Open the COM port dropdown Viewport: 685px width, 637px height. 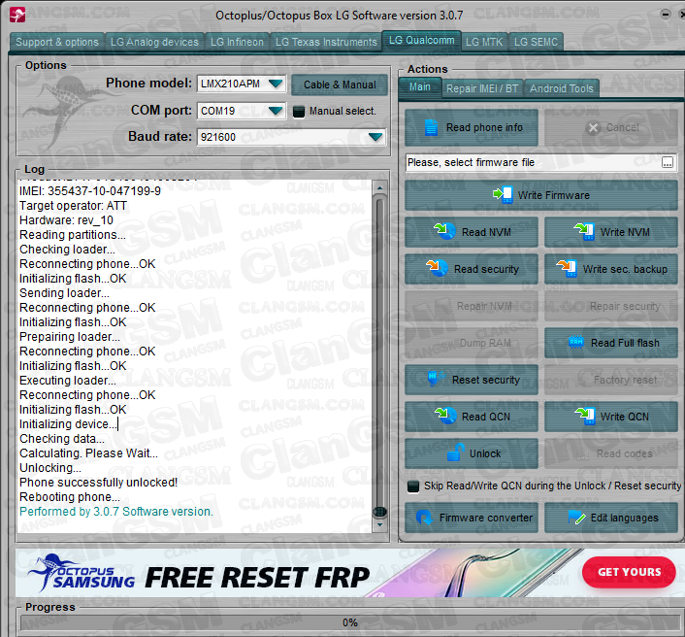point(276,111)
